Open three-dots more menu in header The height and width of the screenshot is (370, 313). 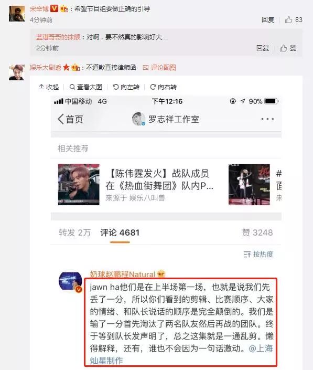pyautogui.click(x=267, y=119)
